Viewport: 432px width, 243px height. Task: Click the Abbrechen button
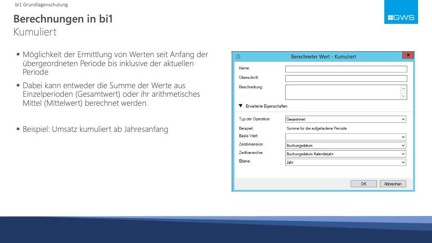point(393,184)
